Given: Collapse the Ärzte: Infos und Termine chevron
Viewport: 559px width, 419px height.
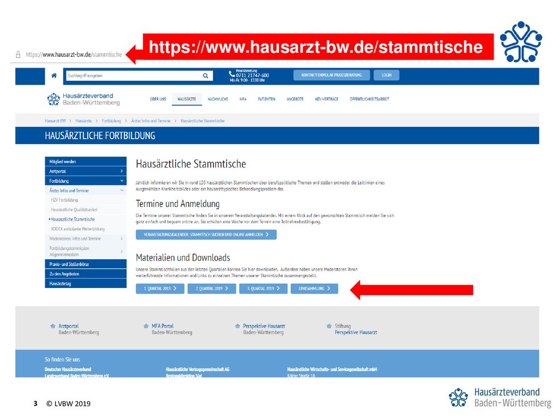Looking at the screenshot, I should [122, 190].
